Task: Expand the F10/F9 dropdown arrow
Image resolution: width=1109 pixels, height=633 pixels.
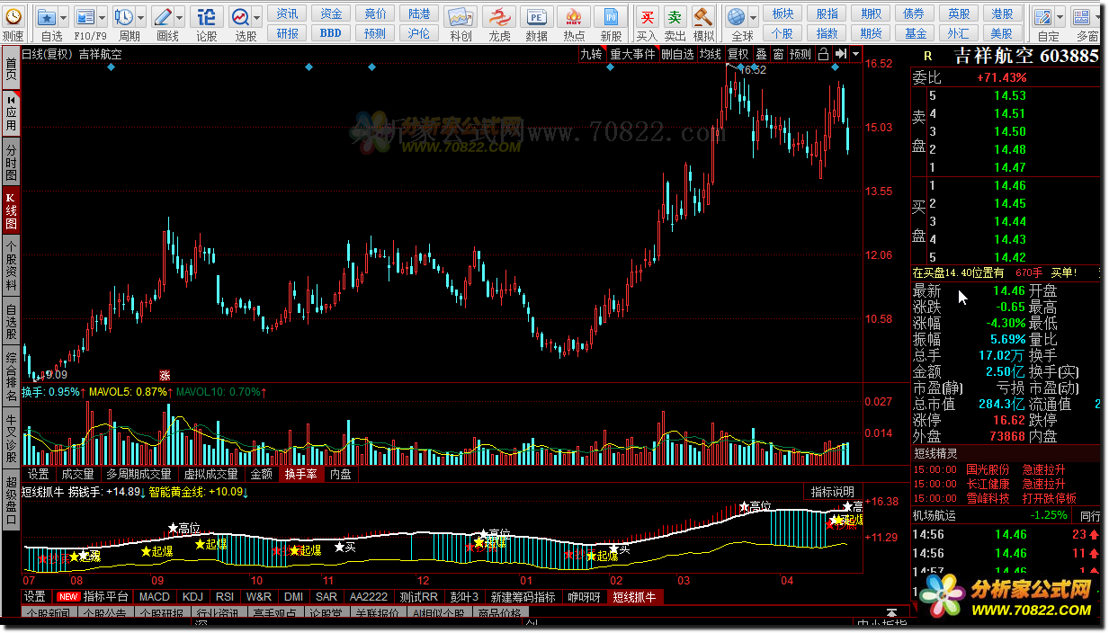Action: click(x=103, y=16)
